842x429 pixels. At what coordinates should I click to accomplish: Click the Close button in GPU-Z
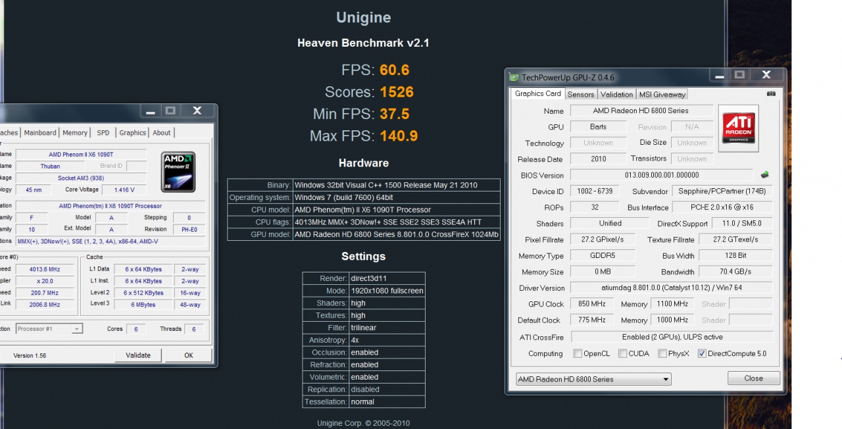point(754,378)
